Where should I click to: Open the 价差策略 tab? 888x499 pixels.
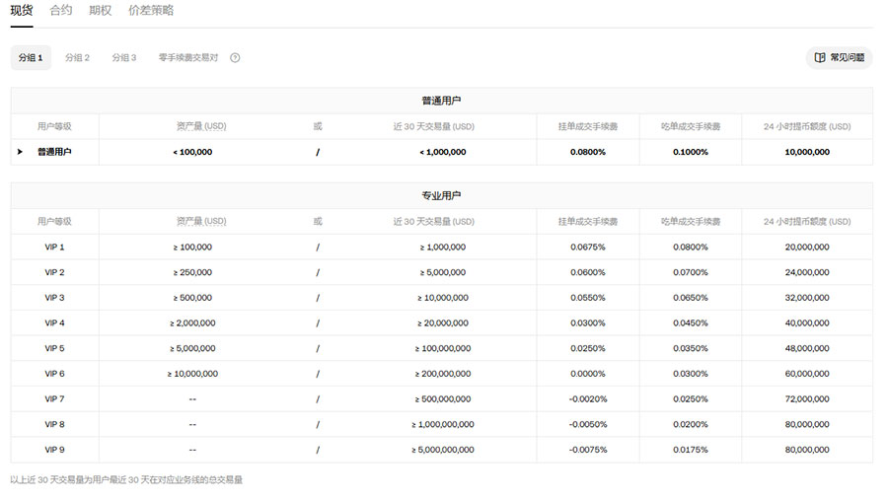click(x=151, y=10)
